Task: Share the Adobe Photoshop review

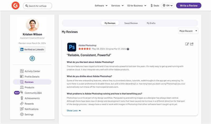Action: [x=192, y=44]
